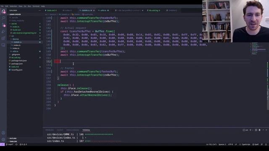Open usb-reverse-engineering.txt in explorer
The height and width of the screenshot is (151, 269).
[x=24, y=33]
